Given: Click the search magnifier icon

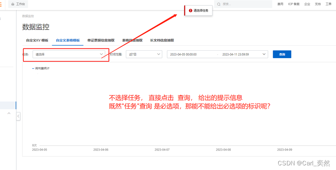Looking at the screenshot, I should pyautogui.click(x=219, y=4).
